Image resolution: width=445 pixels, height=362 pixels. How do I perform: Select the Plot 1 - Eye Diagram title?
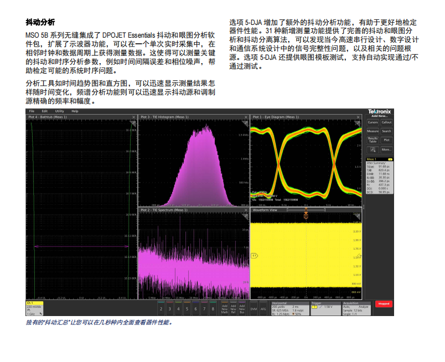tap(276, 117)
